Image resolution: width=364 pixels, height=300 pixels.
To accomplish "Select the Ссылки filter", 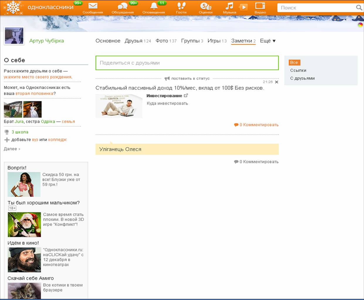I will pos(298,70).
